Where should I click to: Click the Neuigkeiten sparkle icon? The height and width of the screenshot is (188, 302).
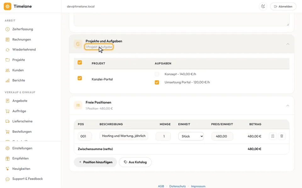click(x=8, y=169)
